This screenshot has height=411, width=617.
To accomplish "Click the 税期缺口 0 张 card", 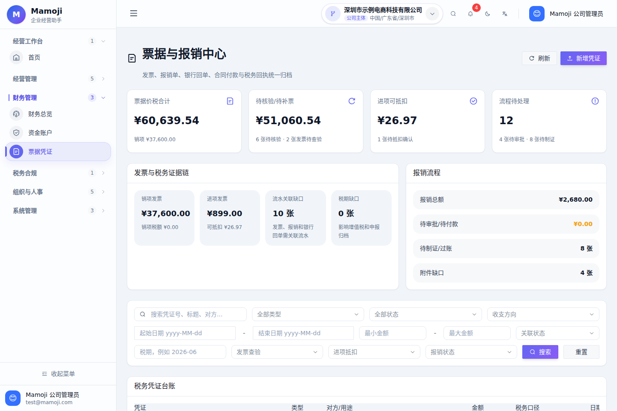I will tap(361, 218).
